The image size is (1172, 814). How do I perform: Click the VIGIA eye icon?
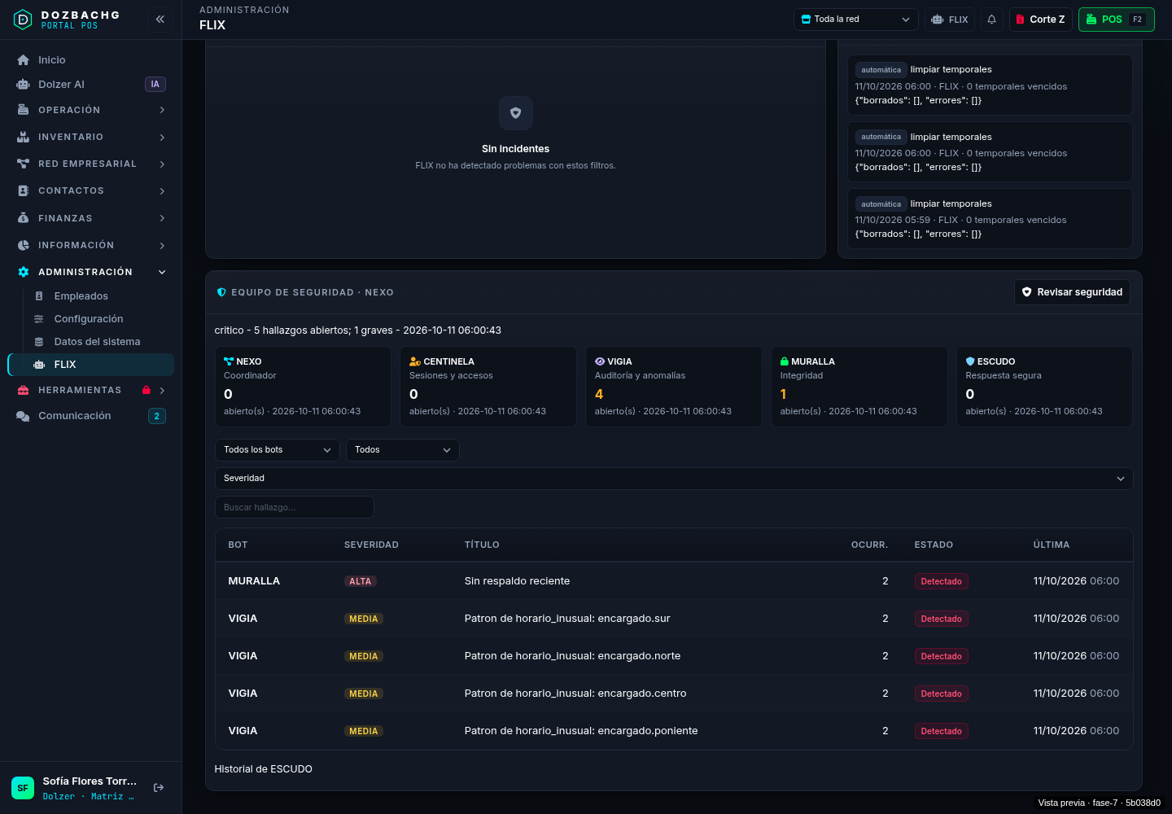click(x=600, y=361)
